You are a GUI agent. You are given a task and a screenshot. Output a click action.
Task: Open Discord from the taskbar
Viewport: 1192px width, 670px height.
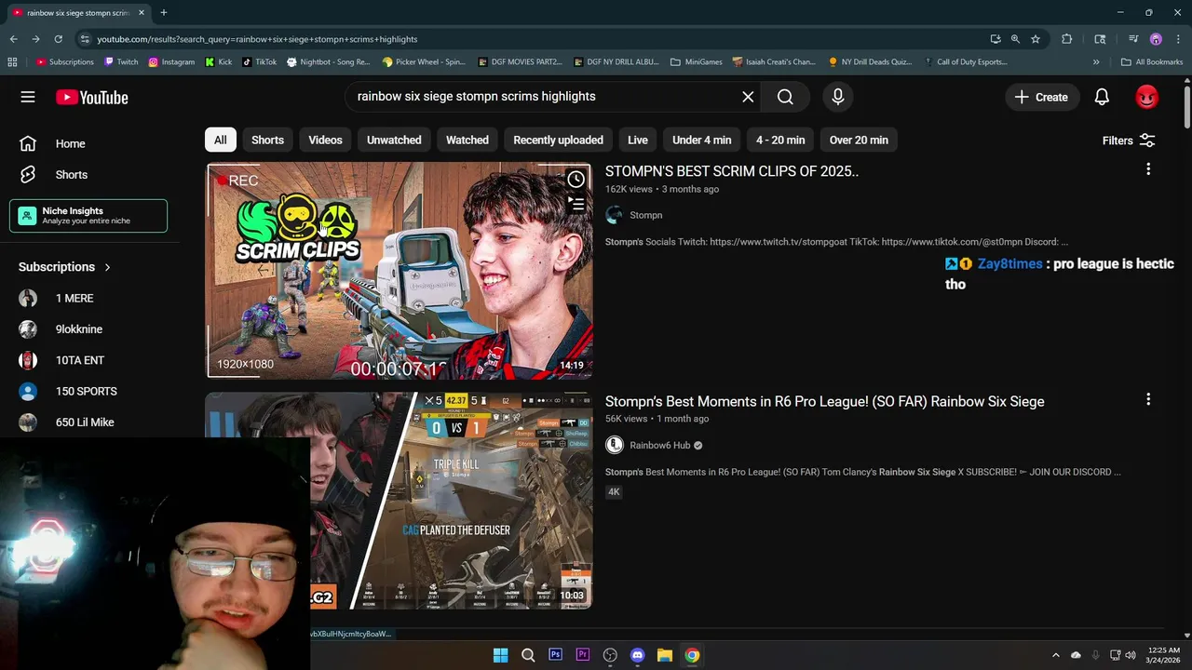637,655
